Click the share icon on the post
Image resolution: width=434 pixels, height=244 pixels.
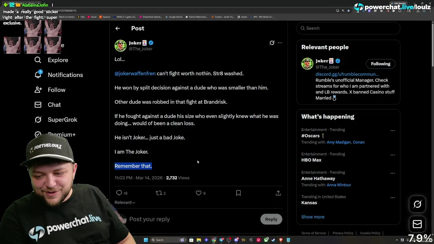[278, 193]
